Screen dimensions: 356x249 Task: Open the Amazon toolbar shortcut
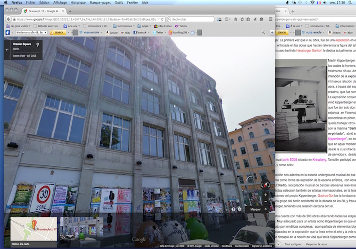coord(112,32)
